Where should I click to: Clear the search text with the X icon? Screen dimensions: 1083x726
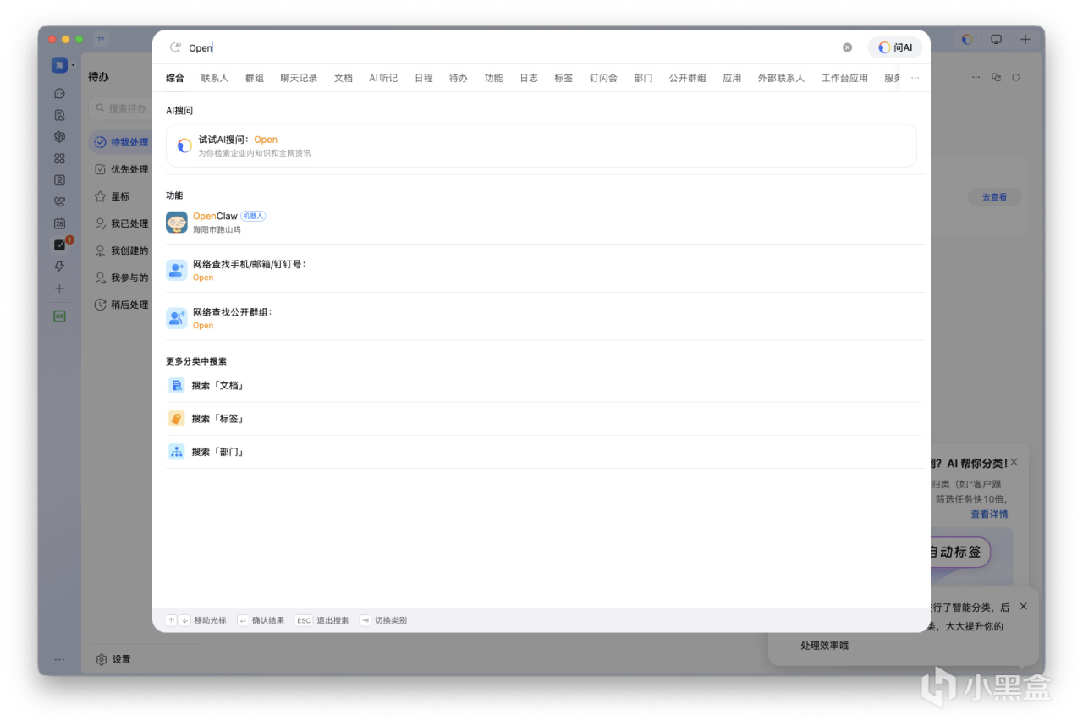pos(847,47)
